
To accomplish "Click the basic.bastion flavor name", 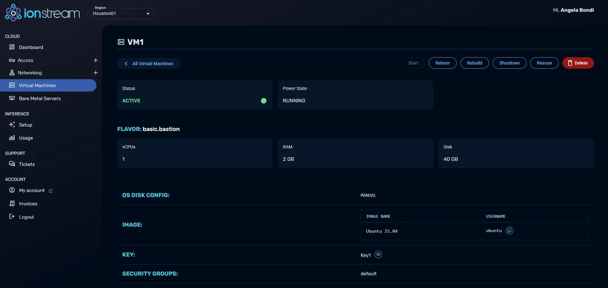I will click(161, 129).
